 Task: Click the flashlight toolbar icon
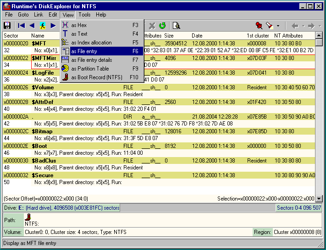point(270,26)
